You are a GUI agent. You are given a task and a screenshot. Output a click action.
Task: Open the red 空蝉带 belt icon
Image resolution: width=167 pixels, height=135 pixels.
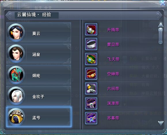(91, 74)
